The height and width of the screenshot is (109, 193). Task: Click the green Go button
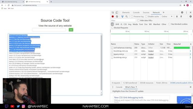coord(71,30)
